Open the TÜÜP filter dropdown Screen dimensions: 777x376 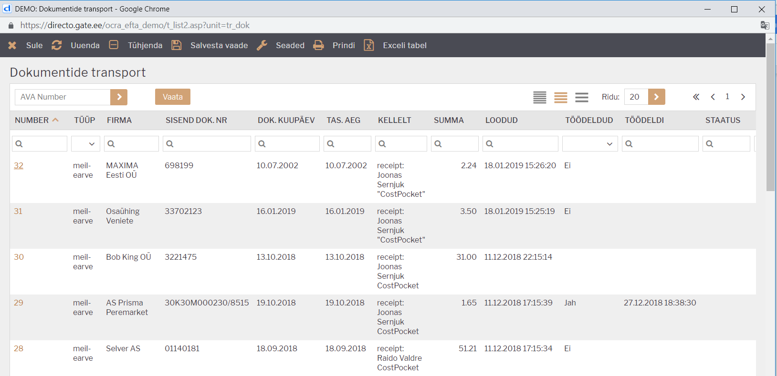tap(86, 143)
